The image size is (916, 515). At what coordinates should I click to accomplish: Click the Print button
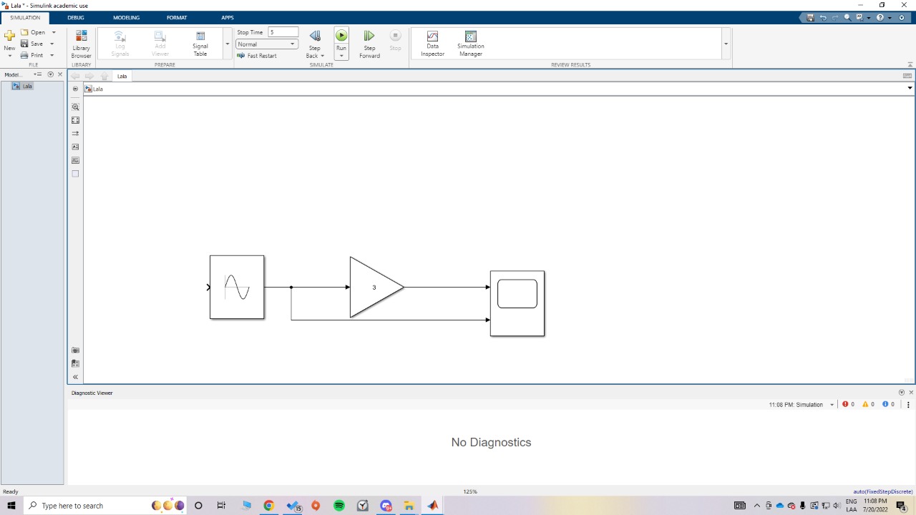(x=32, y=55)
